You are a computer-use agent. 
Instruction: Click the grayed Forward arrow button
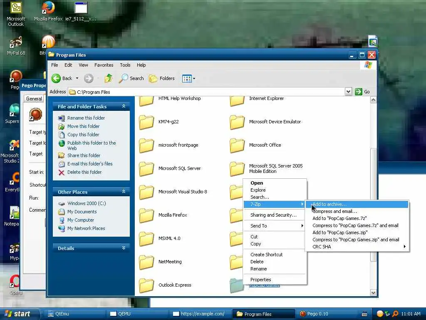[x=89, y=78]
